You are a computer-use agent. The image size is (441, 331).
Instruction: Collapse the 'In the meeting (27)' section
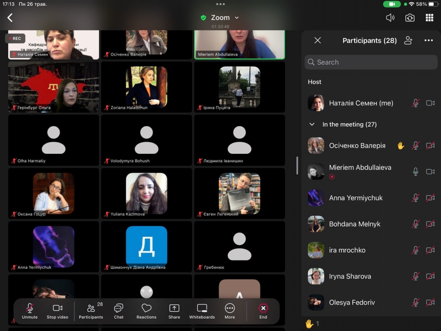(x=312, y=124)
